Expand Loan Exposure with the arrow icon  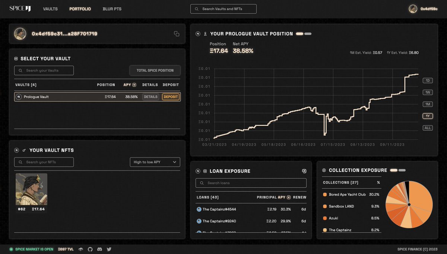304,171
